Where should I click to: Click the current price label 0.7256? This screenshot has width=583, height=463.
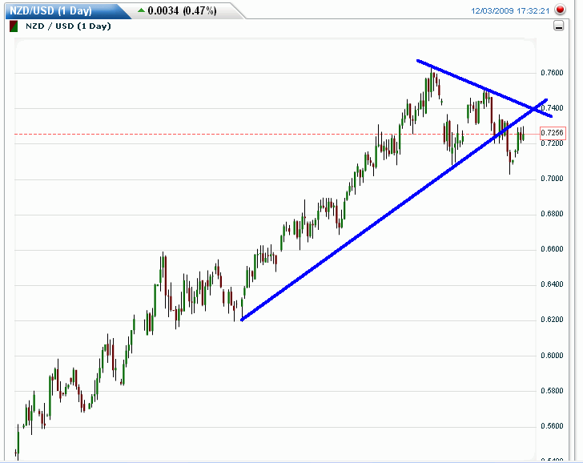click(553, 133)
